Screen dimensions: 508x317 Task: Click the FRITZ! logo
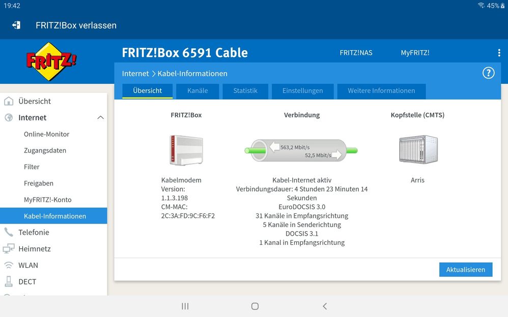[51, 61]
